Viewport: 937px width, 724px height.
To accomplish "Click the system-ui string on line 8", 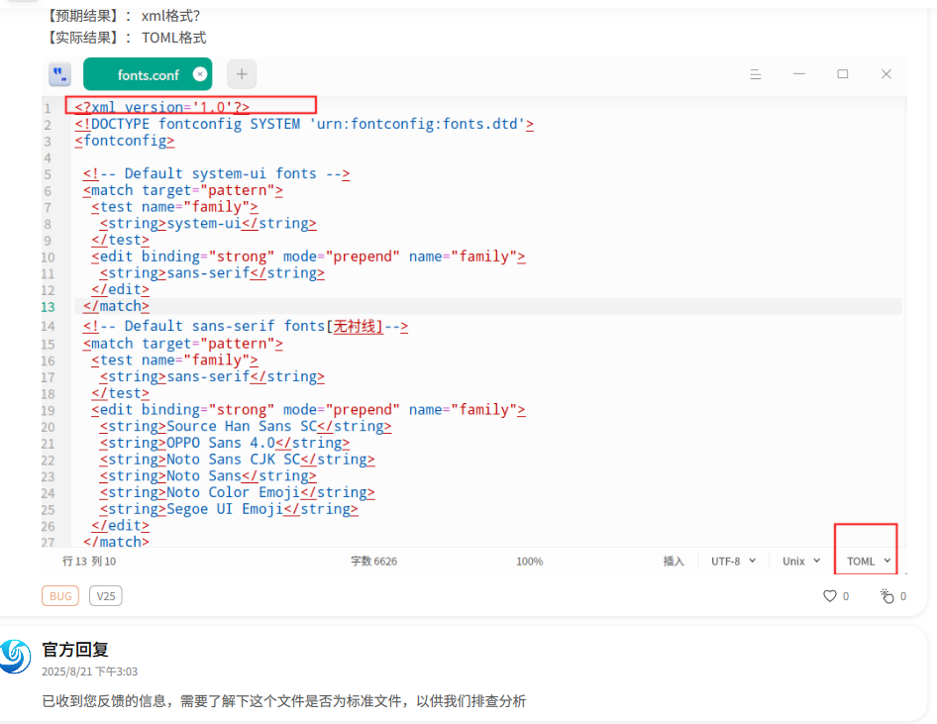I will tap(208, 224).
